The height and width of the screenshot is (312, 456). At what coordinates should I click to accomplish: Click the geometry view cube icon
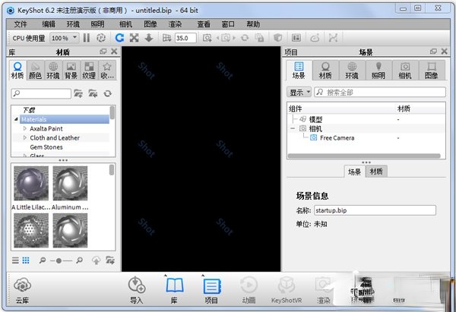[x=277, y=38]
